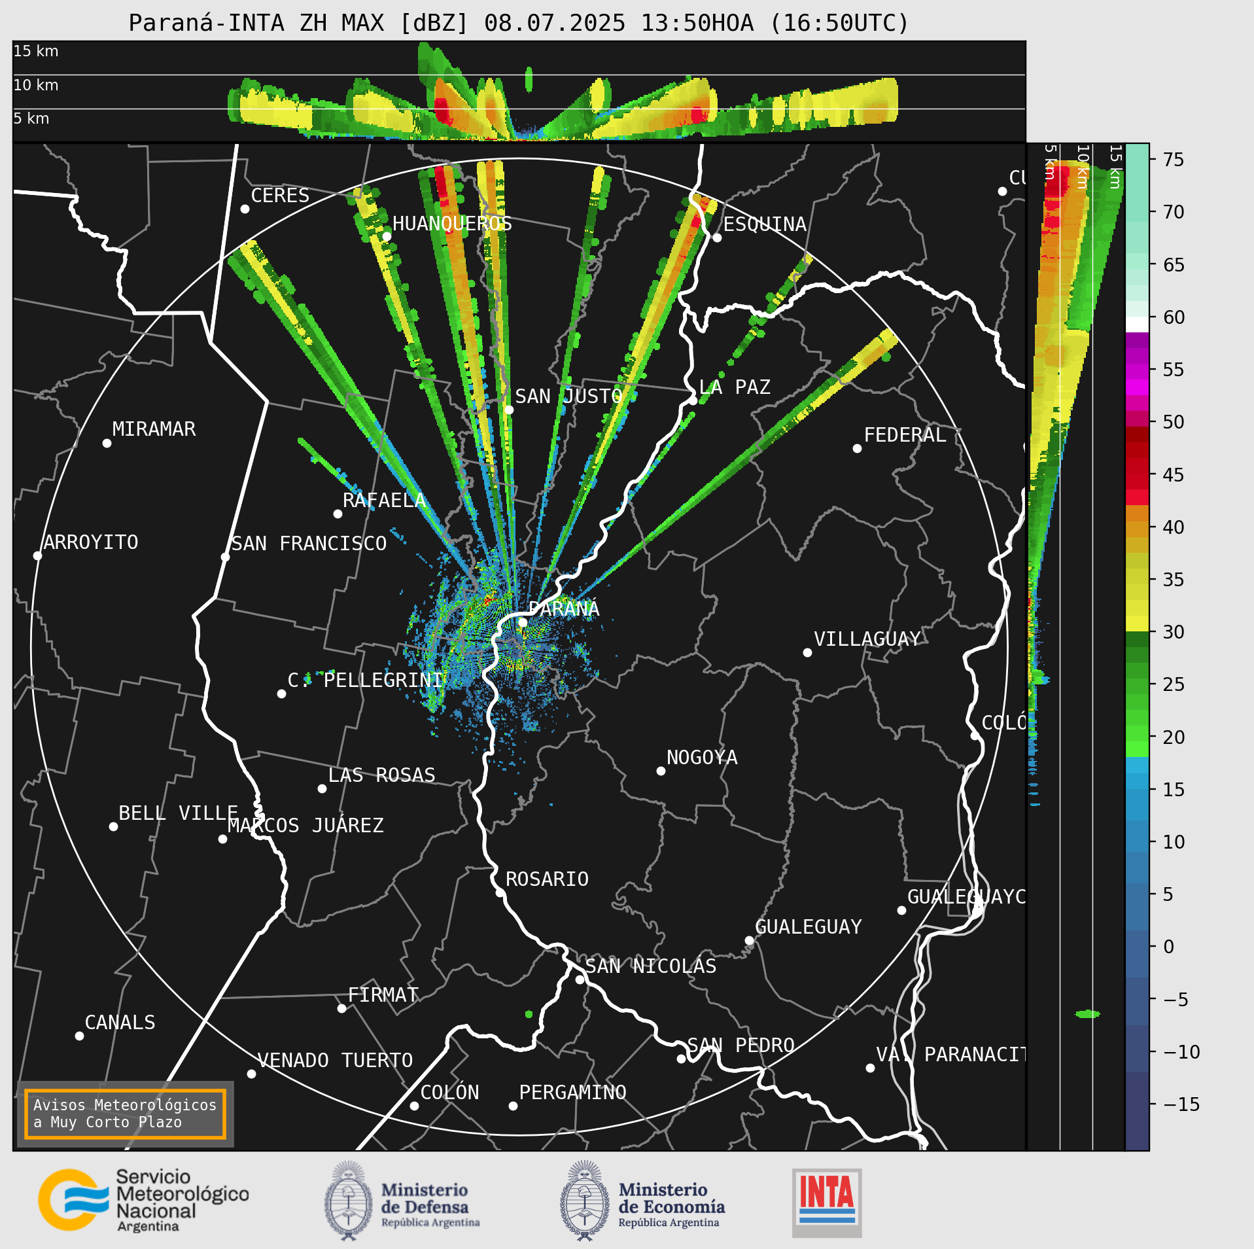Click the CANALS label
Image resolution: width=1254 pixels, height=1249 pixels.
click(120, 1022)
